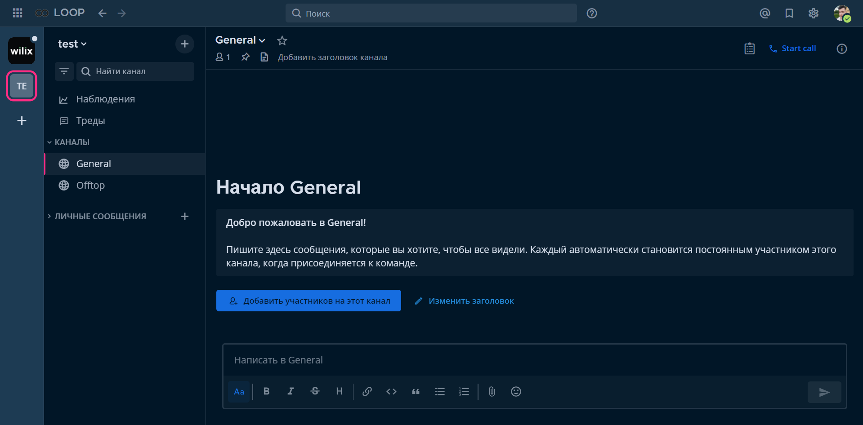Star the General channel as favorite
863x425 pixels.
tap(282, 40)
